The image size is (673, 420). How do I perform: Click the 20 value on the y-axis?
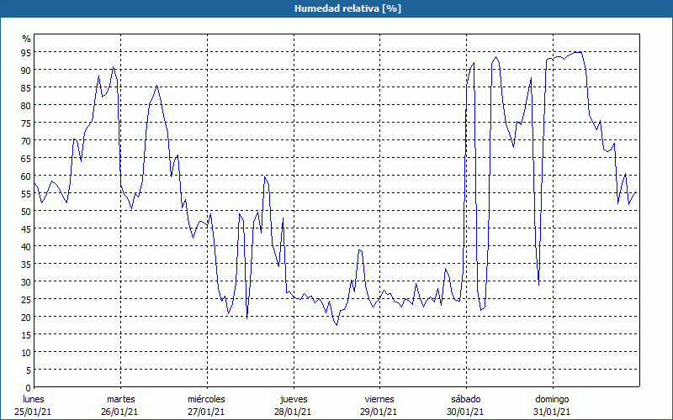pyautogui.click(x=27, y=318)
